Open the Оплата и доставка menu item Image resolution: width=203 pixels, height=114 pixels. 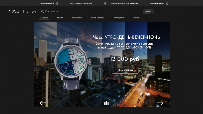point(98,18)
